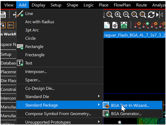
Task: Open the FlowPlan menu
Action: [122, 5]
